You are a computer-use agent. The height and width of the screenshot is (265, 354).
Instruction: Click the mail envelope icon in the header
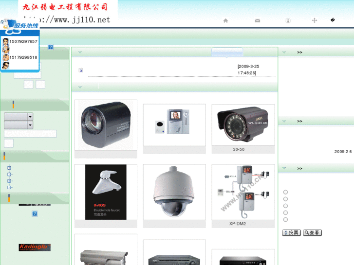[x=258, y=20]
